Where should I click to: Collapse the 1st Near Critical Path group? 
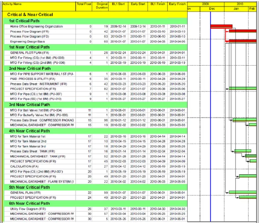[95, 47]
